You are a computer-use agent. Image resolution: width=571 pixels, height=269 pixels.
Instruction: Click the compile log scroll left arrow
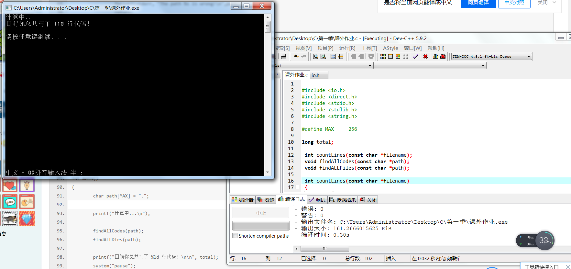[297, 249]
